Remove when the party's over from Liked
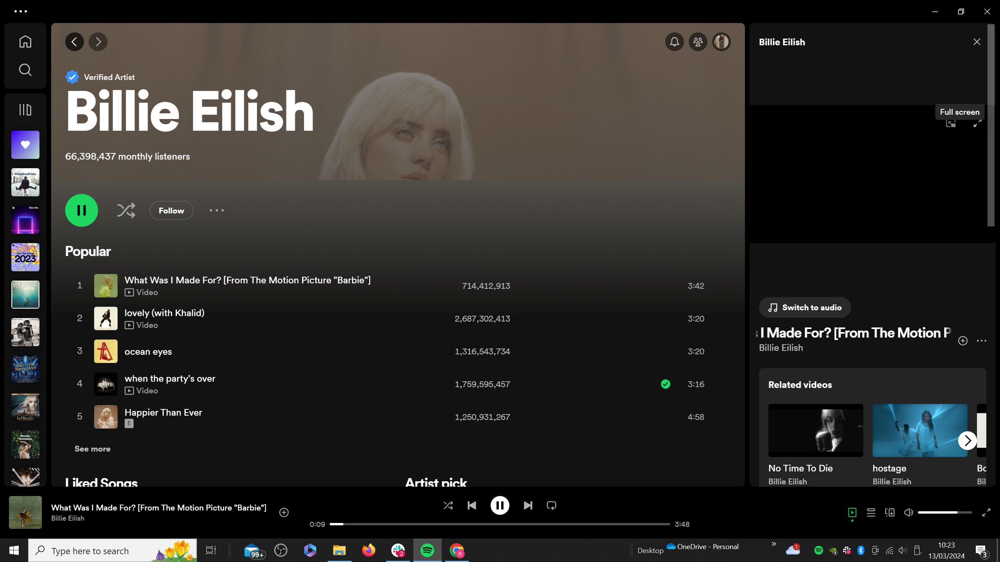This screenshot has height=562, width=1000. [x=666, y=384]
